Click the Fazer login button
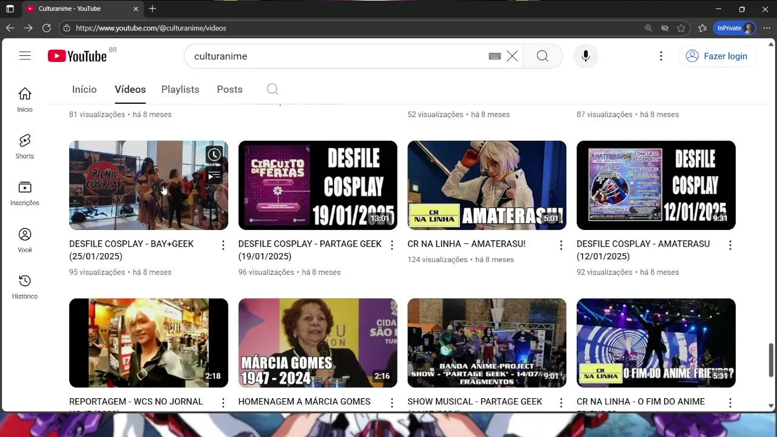777x437 pixels. coord(718,56)
